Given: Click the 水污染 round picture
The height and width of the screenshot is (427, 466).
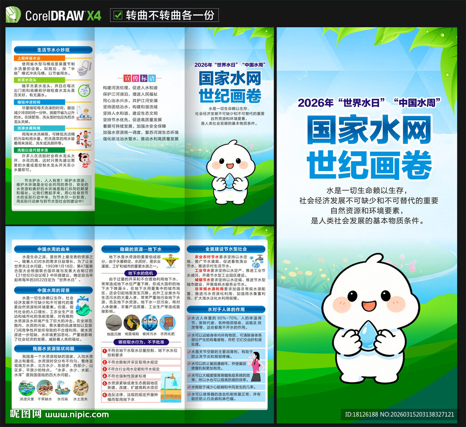Looking at the screenshot, I should 63,388.
